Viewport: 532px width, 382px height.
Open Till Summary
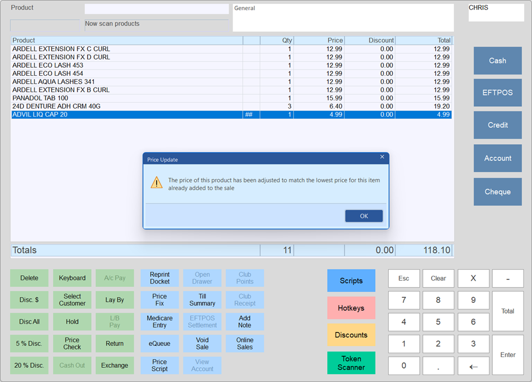[202, 299]
